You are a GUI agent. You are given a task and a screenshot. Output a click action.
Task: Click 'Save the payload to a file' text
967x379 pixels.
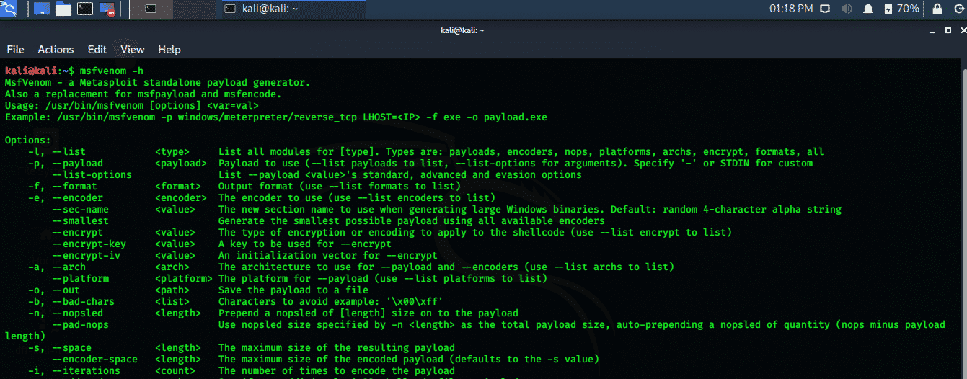[293, 290]
